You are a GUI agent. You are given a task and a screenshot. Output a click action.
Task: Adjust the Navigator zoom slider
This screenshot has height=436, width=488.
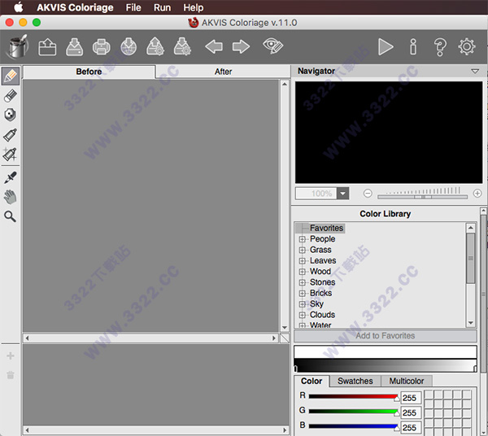(422, 197)
